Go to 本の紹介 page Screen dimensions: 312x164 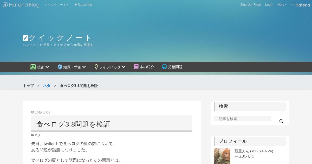point(144,67)
